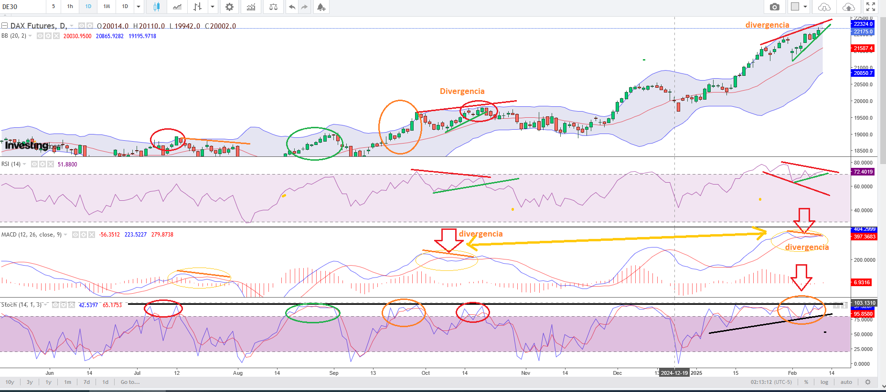
Task: Click the compare symbols scale icon
Action: pyautogui.click(x=273, y=7)
